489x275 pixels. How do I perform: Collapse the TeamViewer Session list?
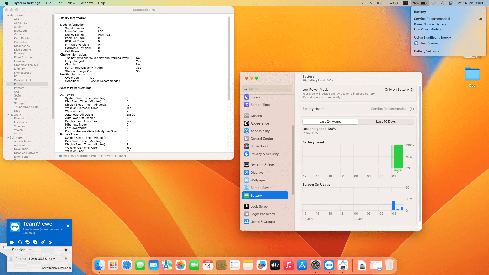coord(10,250)
